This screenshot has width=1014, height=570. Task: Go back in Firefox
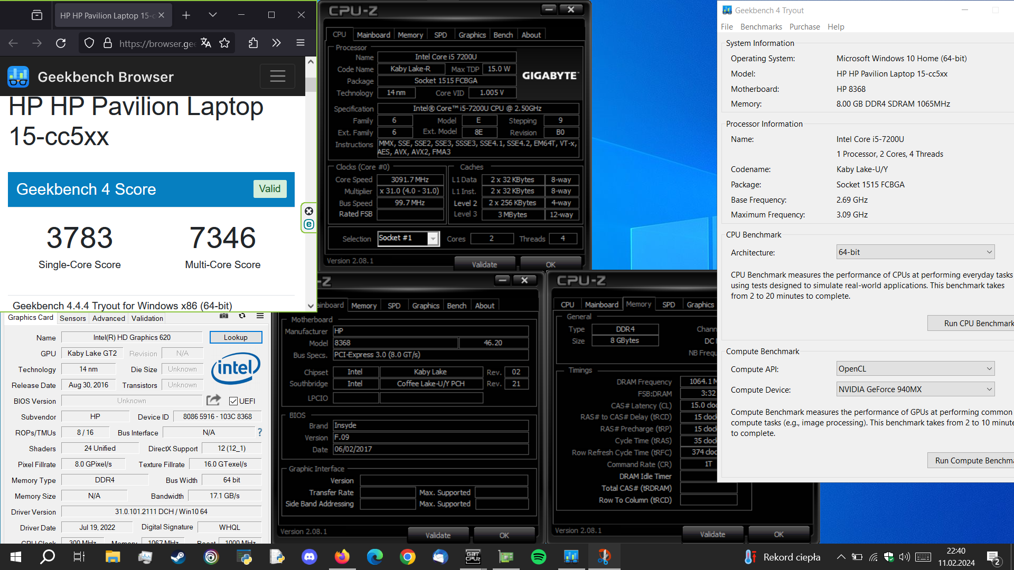[13, 43]
